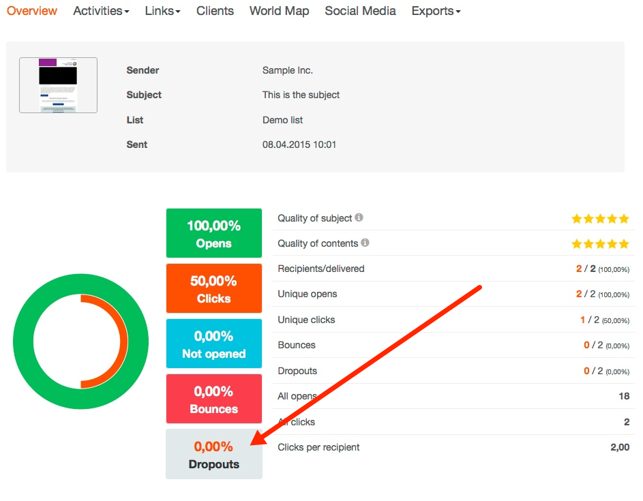This screenshot has height=501, width=643.
Task: Open the World Map tab
Action: coord(279,11)
